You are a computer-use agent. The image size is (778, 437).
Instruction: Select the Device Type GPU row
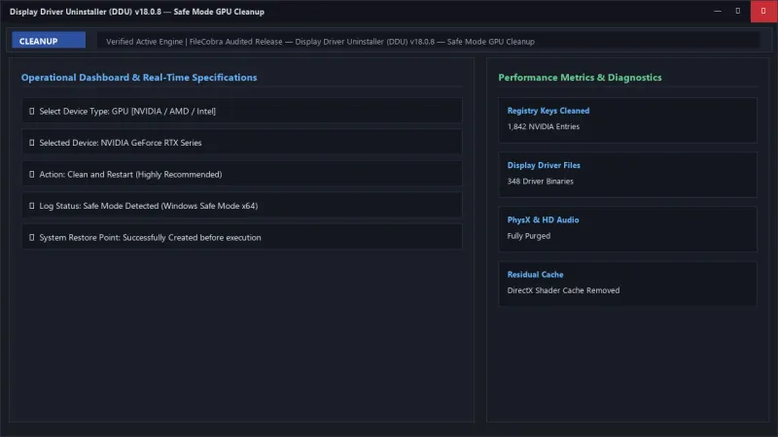point(242,111)
